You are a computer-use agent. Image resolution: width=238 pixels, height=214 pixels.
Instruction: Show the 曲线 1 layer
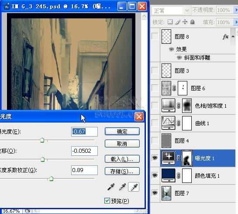[155, 123]
